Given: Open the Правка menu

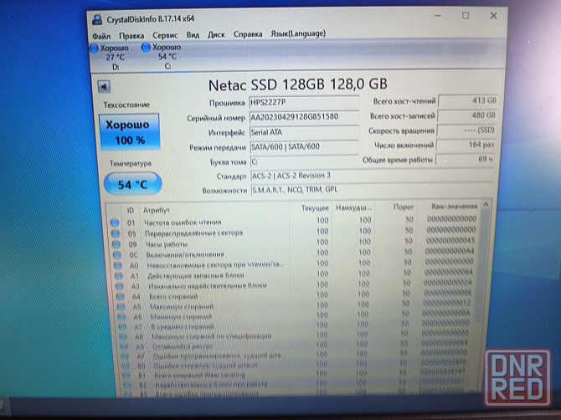Looking at the screenshot, I should [x=131, y=36].
